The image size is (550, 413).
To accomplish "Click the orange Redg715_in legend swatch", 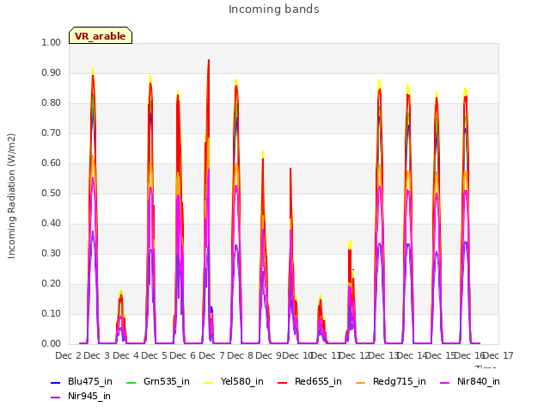I will [361, 382].
